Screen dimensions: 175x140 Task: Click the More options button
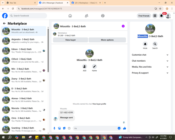[107, 40]
